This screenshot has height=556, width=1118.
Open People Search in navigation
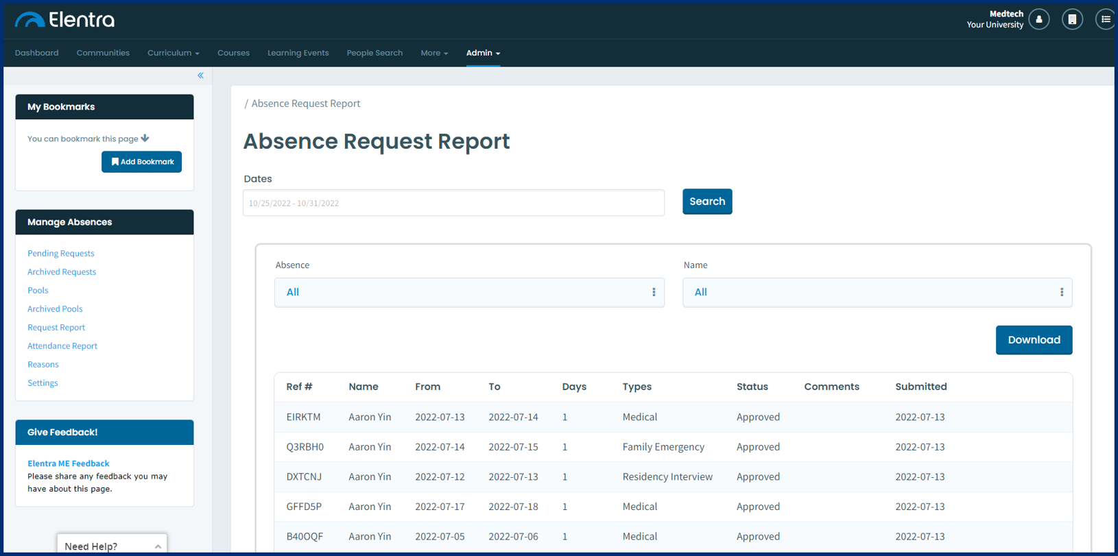click(374, 53)
